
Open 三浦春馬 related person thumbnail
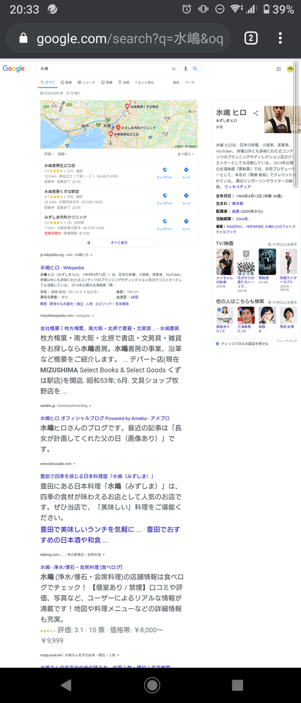(x=246, y=316)
